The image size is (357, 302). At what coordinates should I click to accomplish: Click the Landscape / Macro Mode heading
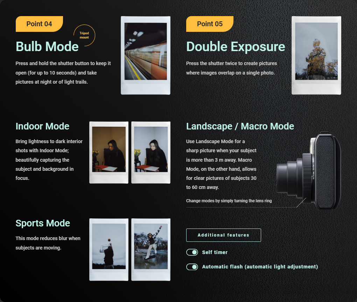[240, 126]
